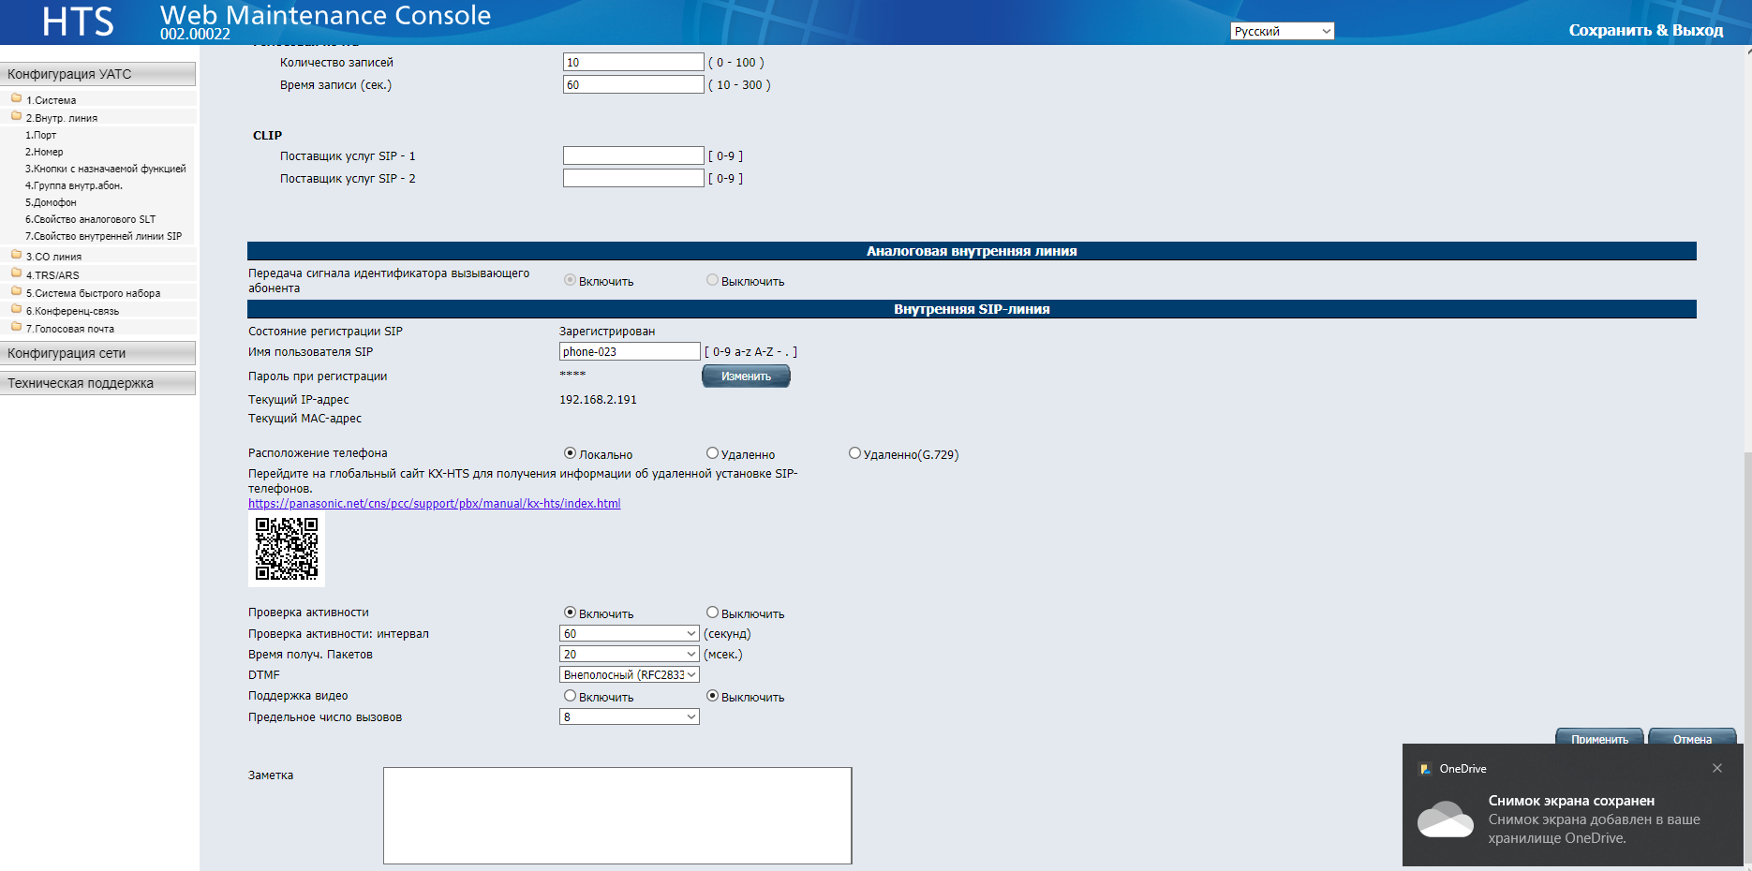Click the 6.Конференц-связь folder icon
The width and height of the screenshot is (1752, 871).
click(16, 309)
